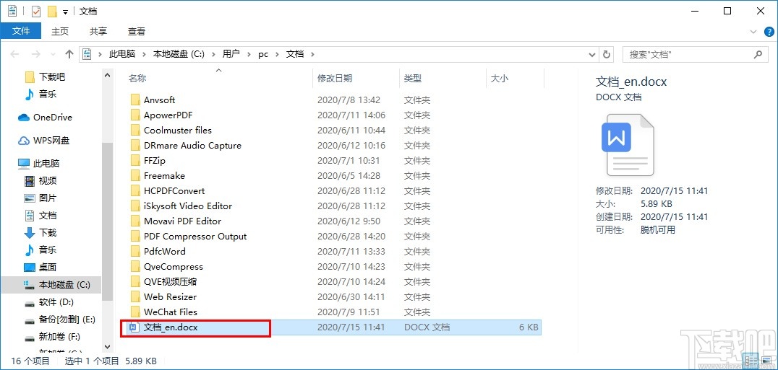Refresh the folder with refresh button
The height and width of the screenshot is (370, 778).
tap(607, 54)
